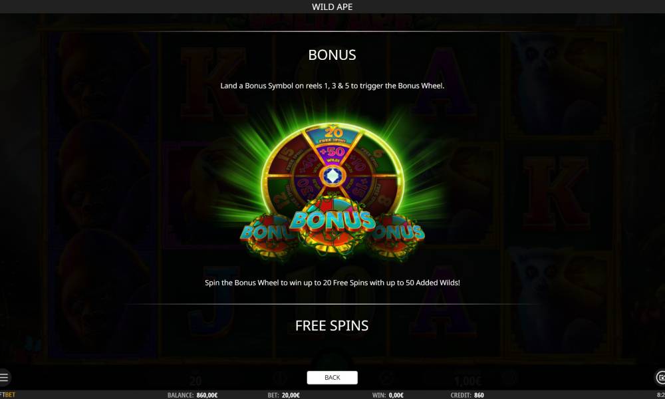
Task: Click the BALANCE 860,00€ readout
Action: pos(193,395)
